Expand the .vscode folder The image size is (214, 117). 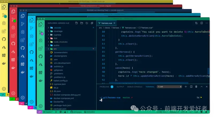pos(57,28)
